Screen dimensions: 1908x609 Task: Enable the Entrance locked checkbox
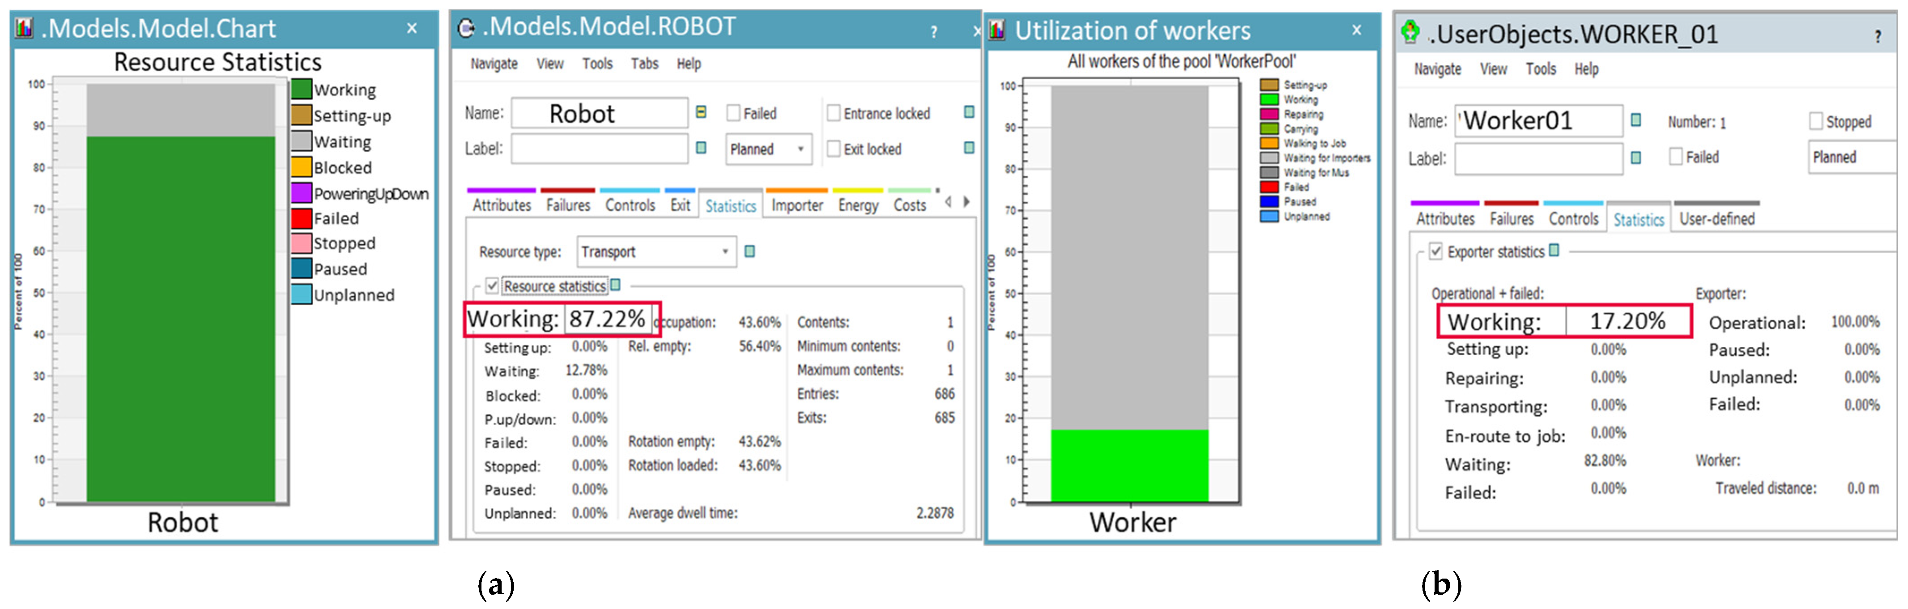click(x=834, y=113)
